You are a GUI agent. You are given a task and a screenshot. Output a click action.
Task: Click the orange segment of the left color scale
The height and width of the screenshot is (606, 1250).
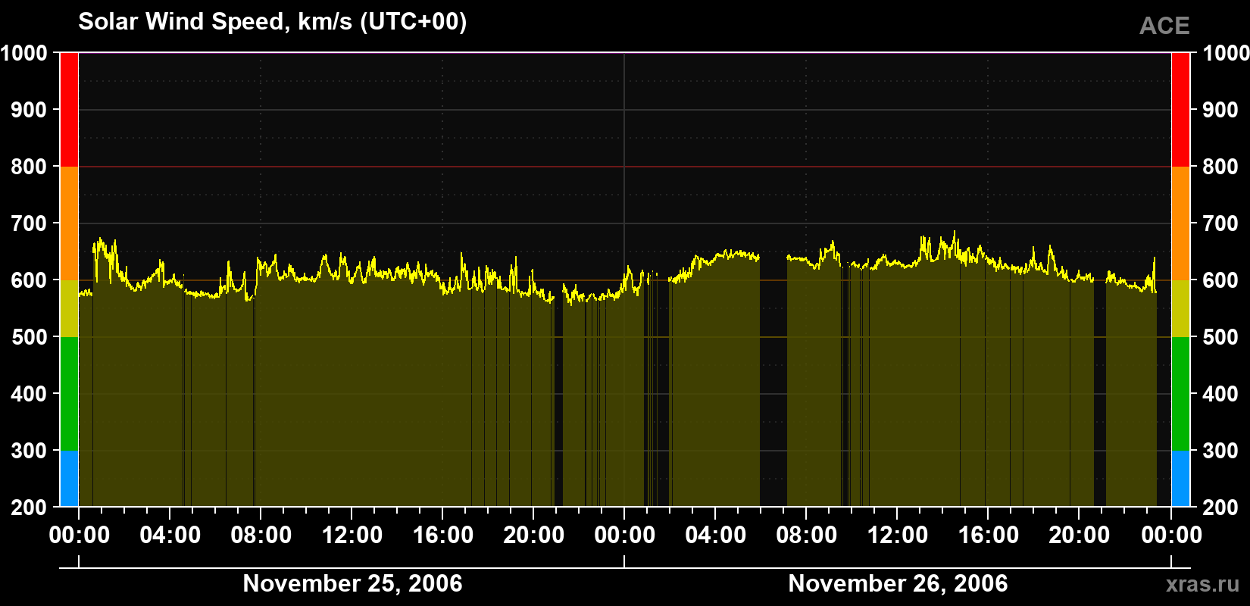69,223
